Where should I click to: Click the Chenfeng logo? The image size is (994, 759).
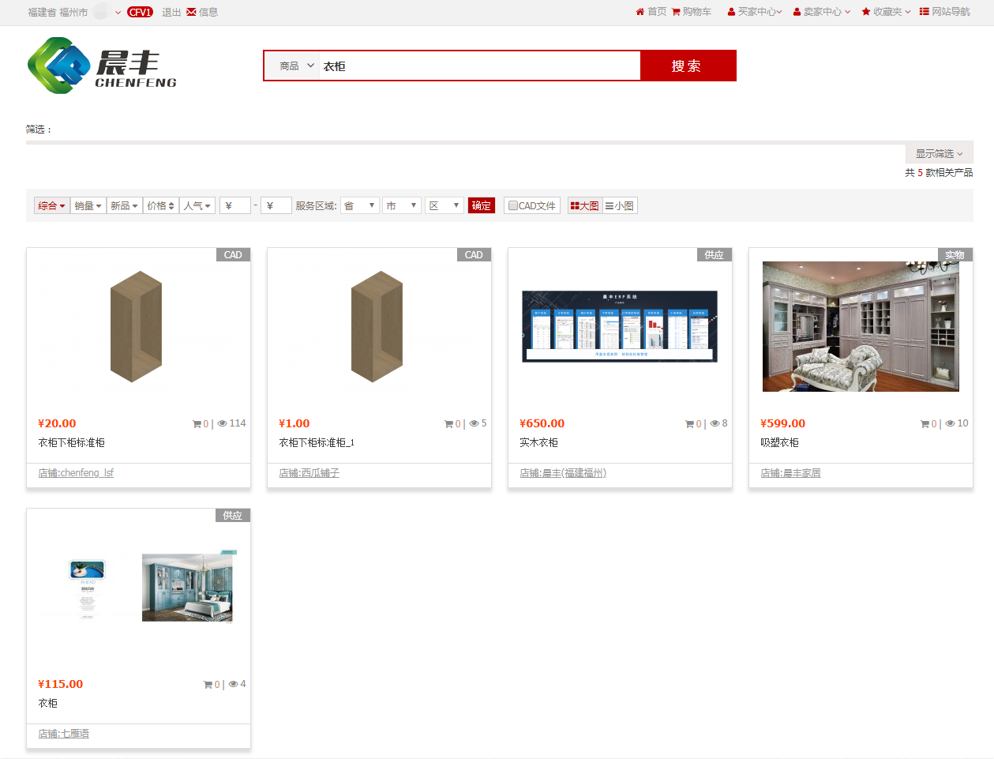click(102, 66)
